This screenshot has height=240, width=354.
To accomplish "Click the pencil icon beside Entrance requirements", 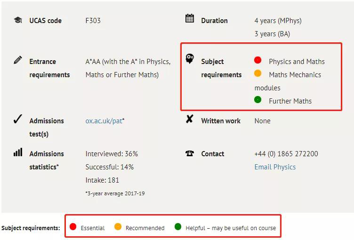I will (18, 60).
